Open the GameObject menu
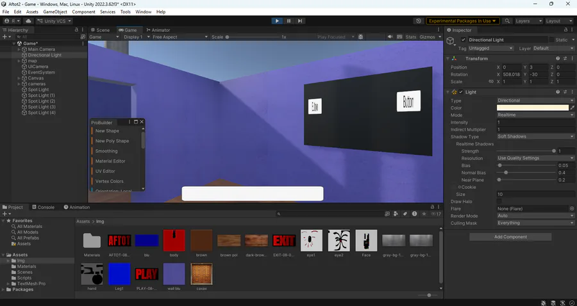The image size is (577, 306). pos(55,12)
